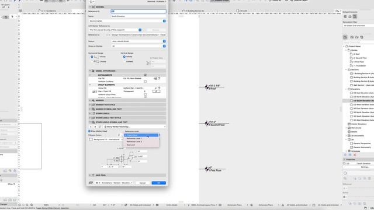The height and width of the screenshot is (210, 374).
Task: Select Infinite vertical range radio button
Action: 124,57
